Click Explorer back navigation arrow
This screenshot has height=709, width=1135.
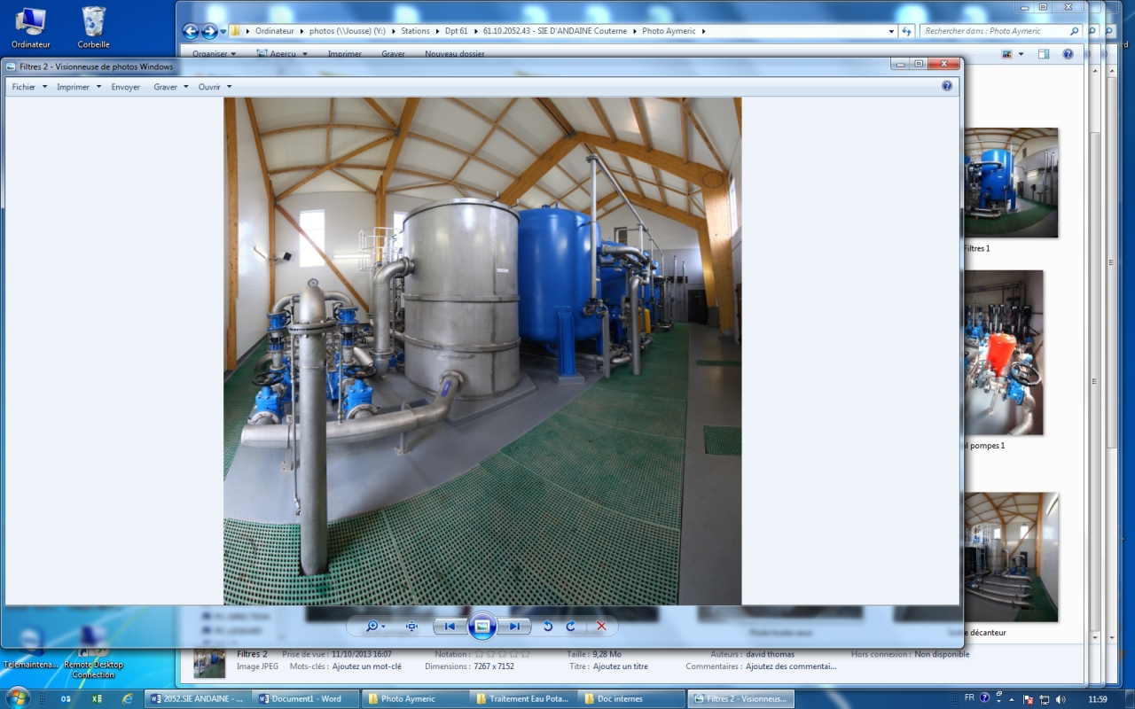[x=191, y=31]
